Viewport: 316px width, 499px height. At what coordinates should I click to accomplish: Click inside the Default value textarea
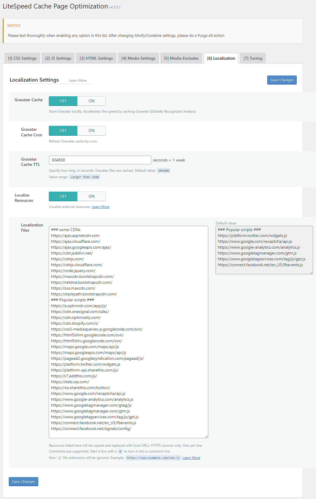pos(264,250)
